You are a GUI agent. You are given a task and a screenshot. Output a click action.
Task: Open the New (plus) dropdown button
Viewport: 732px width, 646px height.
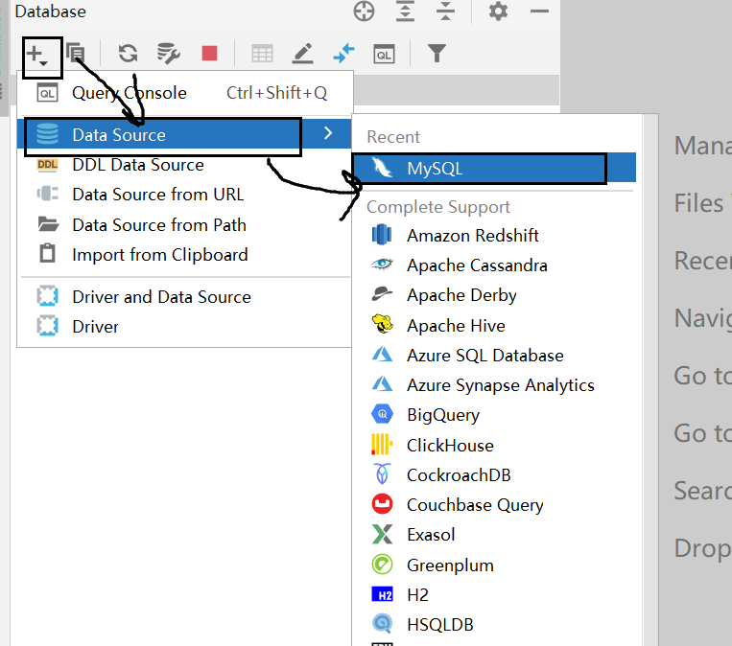point(36,54)
